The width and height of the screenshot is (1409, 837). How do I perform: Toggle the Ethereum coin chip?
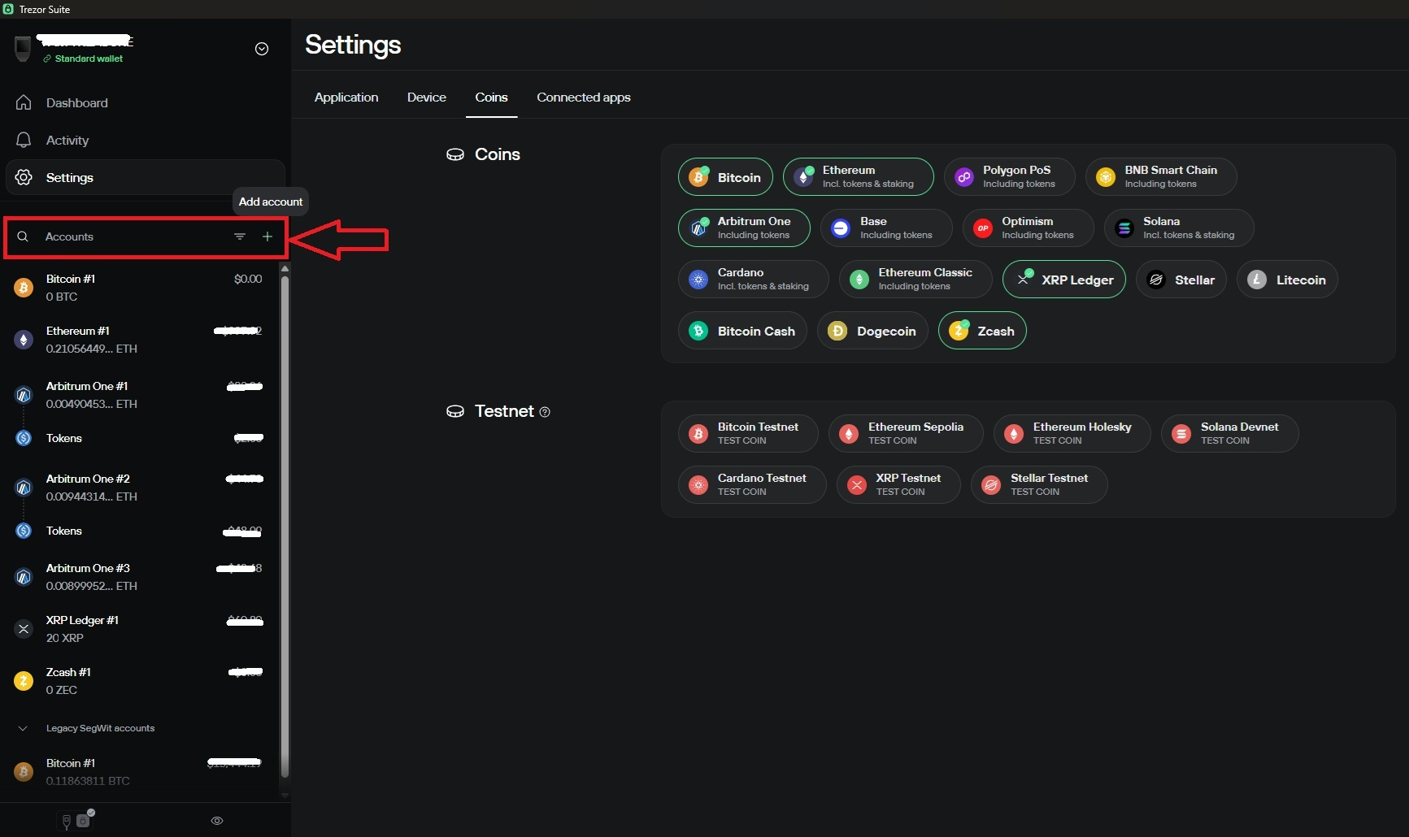858,177
